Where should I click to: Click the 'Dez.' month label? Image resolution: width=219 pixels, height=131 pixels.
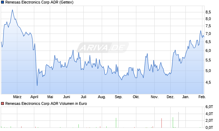170,97
